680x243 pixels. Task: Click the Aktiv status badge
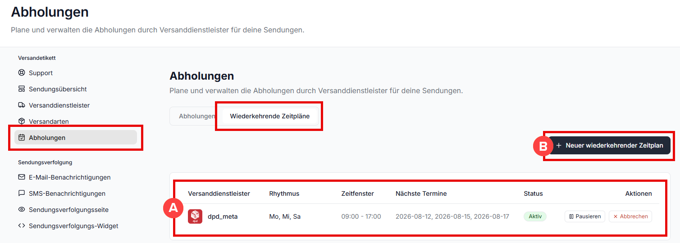(x=535, y=216)
